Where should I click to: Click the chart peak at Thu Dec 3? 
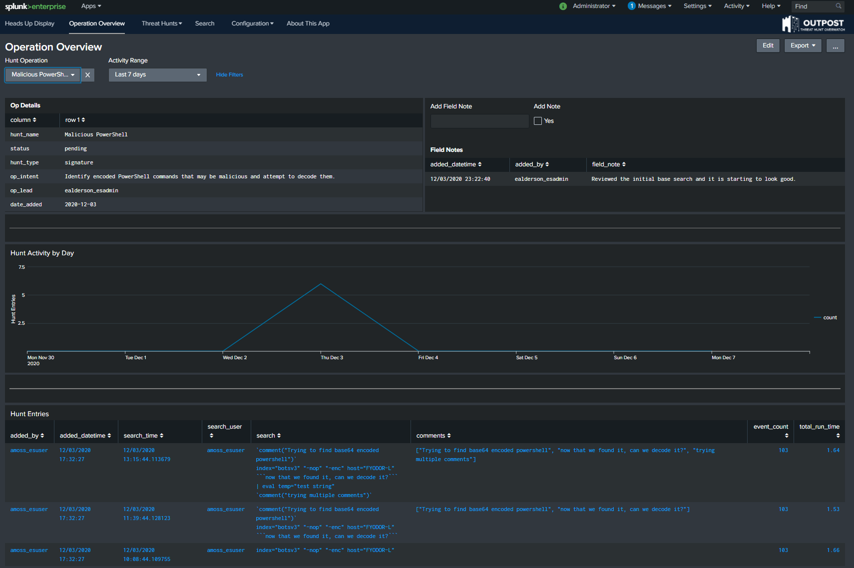tap(321, 284)
